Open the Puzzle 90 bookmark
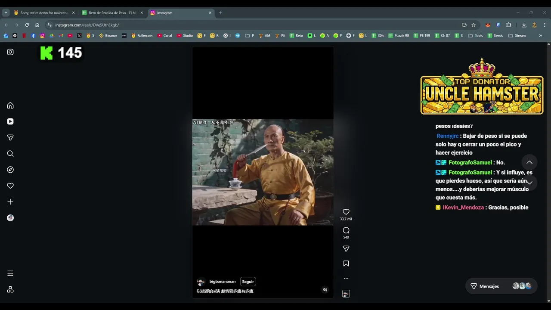This screenshot has width=551, height=310. pos(398,36)
